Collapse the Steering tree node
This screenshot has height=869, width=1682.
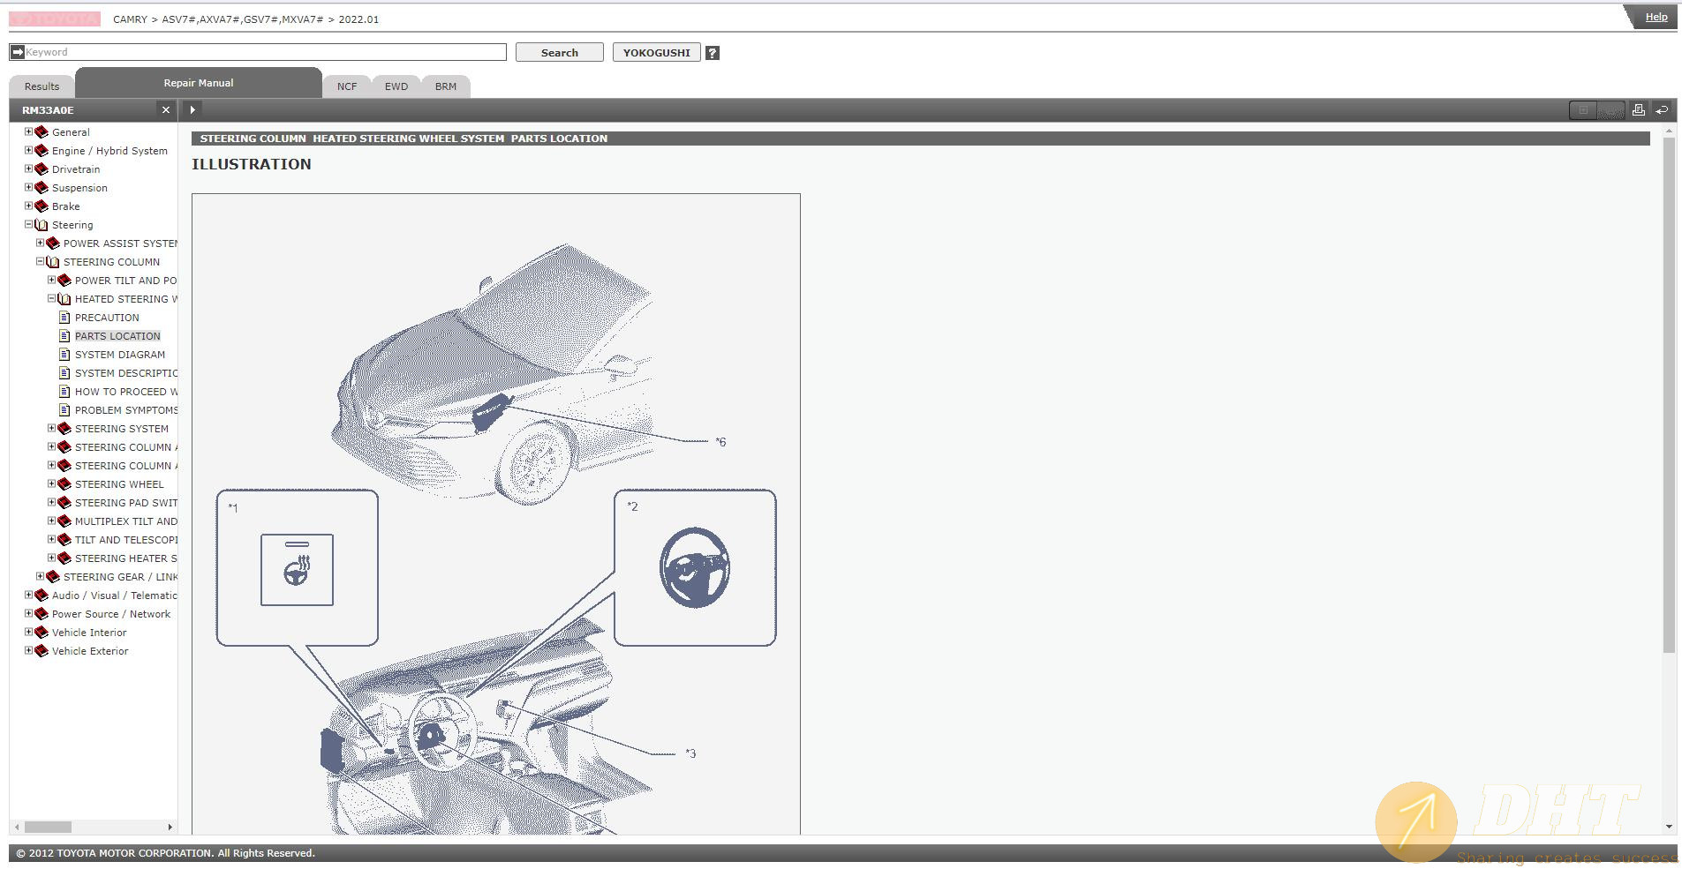tap(28, 224)
